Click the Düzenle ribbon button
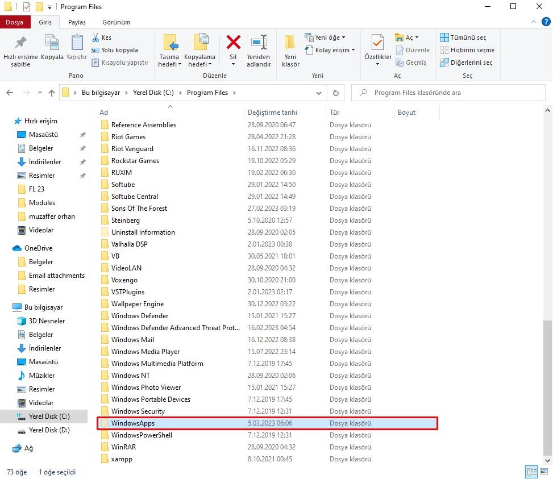Viewport: 553px width, 479px height. (x=413, y=50)
